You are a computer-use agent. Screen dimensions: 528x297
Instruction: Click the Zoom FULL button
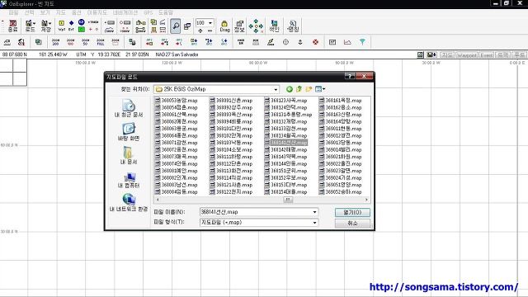click(101, 42)
